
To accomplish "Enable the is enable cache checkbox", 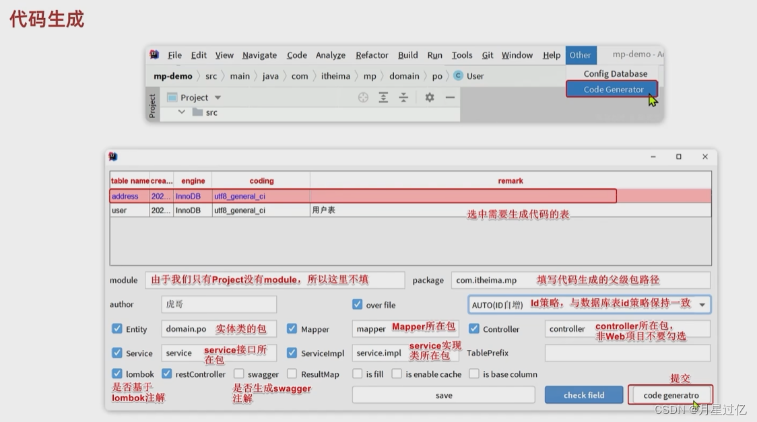I will (x=397, y=374).
